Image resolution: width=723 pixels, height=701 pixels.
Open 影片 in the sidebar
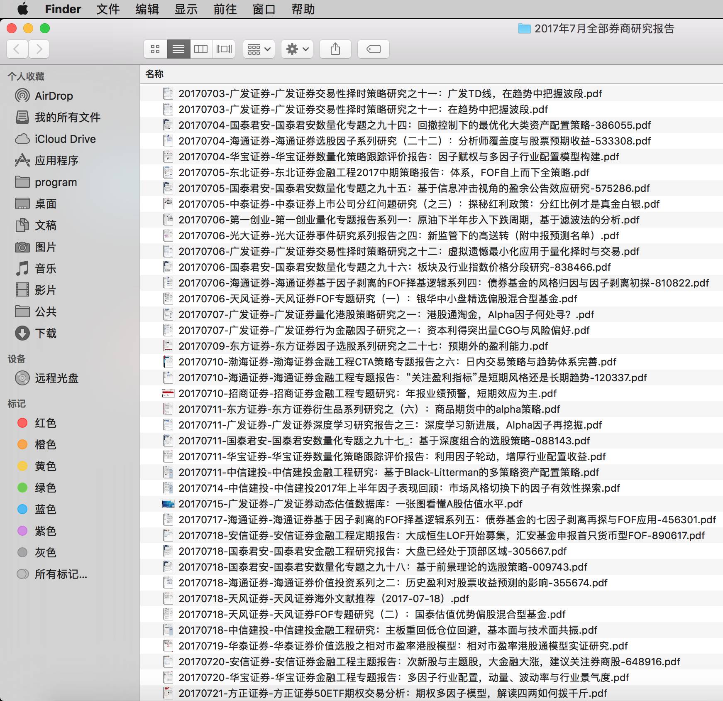pyautogui.click(x=36, y=290)
